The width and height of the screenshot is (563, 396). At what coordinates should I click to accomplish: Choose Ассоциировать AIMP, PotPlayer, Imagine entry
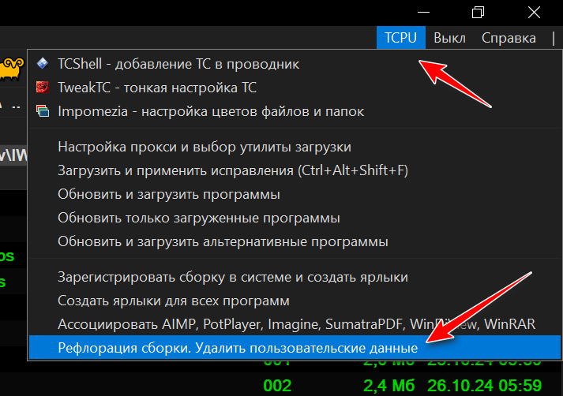(x=295, y=324)
